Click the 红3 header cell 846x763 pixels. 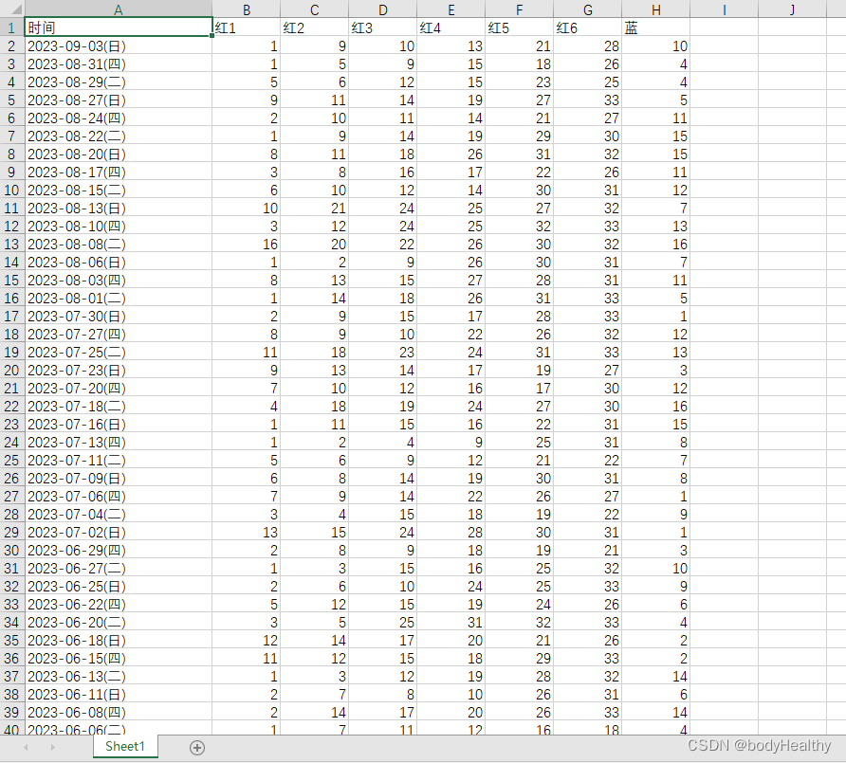tap(382, 27)
